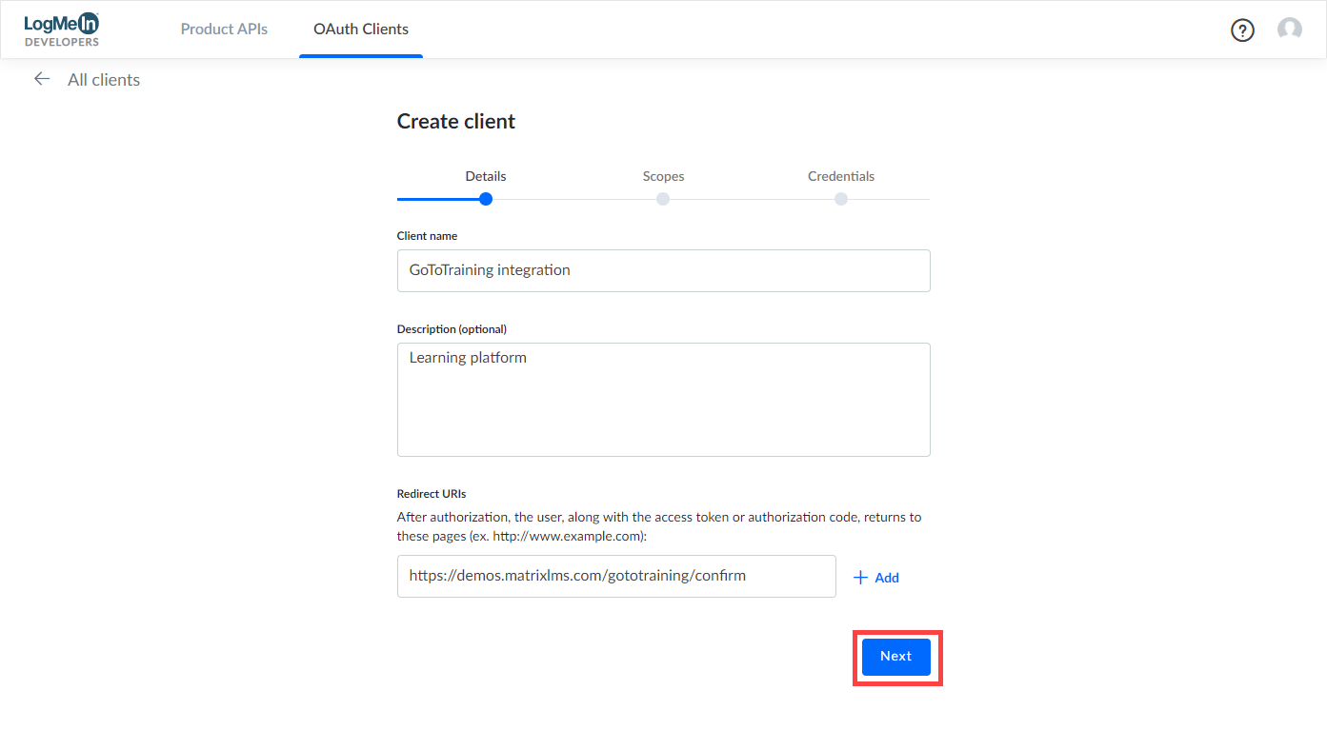
Task: Jump to the Credentials step
Action: coord(841,176)
